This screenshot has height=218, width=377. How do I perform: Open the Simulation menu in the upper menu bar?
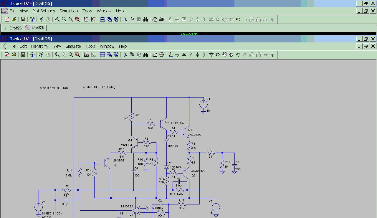pos(69,11)
